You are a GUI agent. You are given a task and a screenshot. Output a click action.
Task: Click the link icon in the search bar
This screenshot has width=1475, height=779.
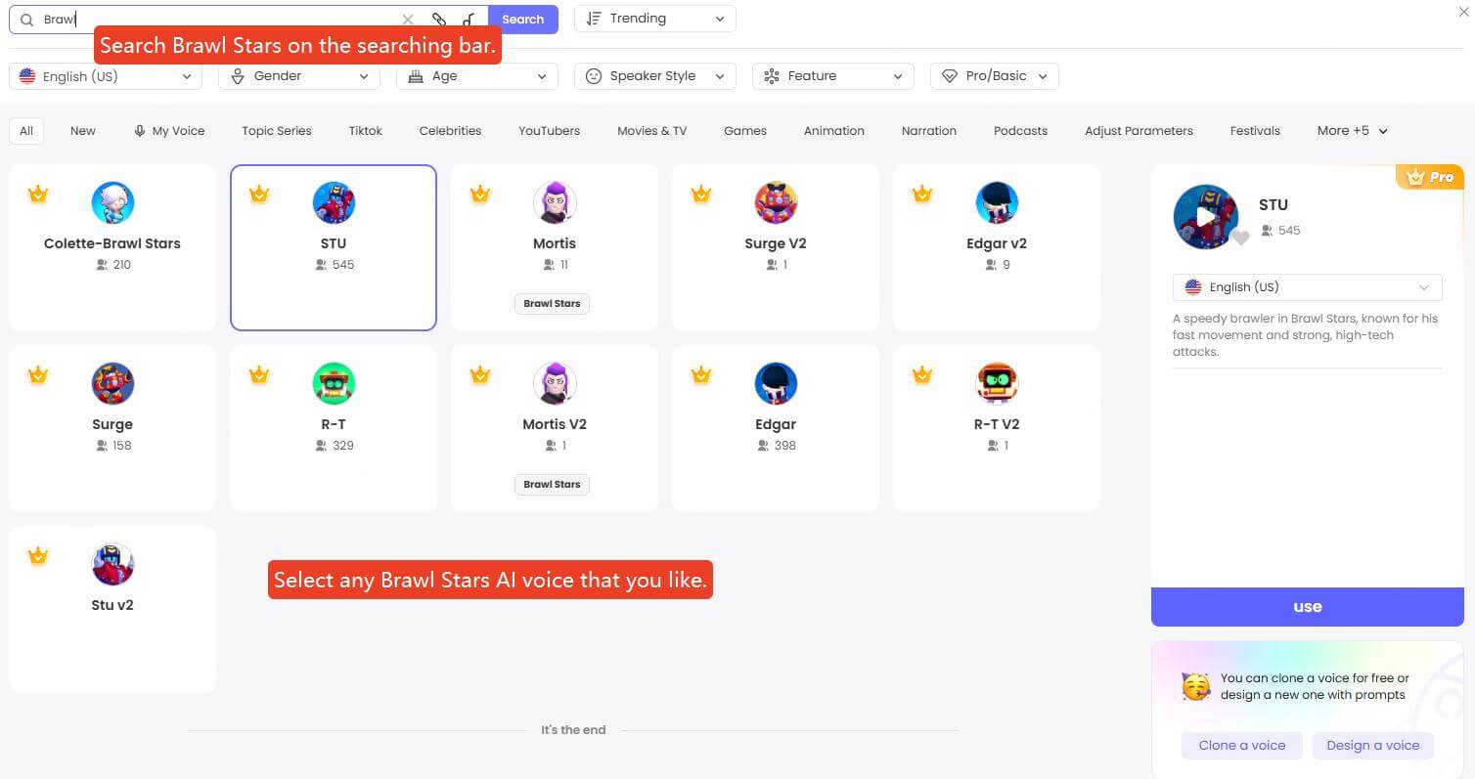click(x=438, y=19)
